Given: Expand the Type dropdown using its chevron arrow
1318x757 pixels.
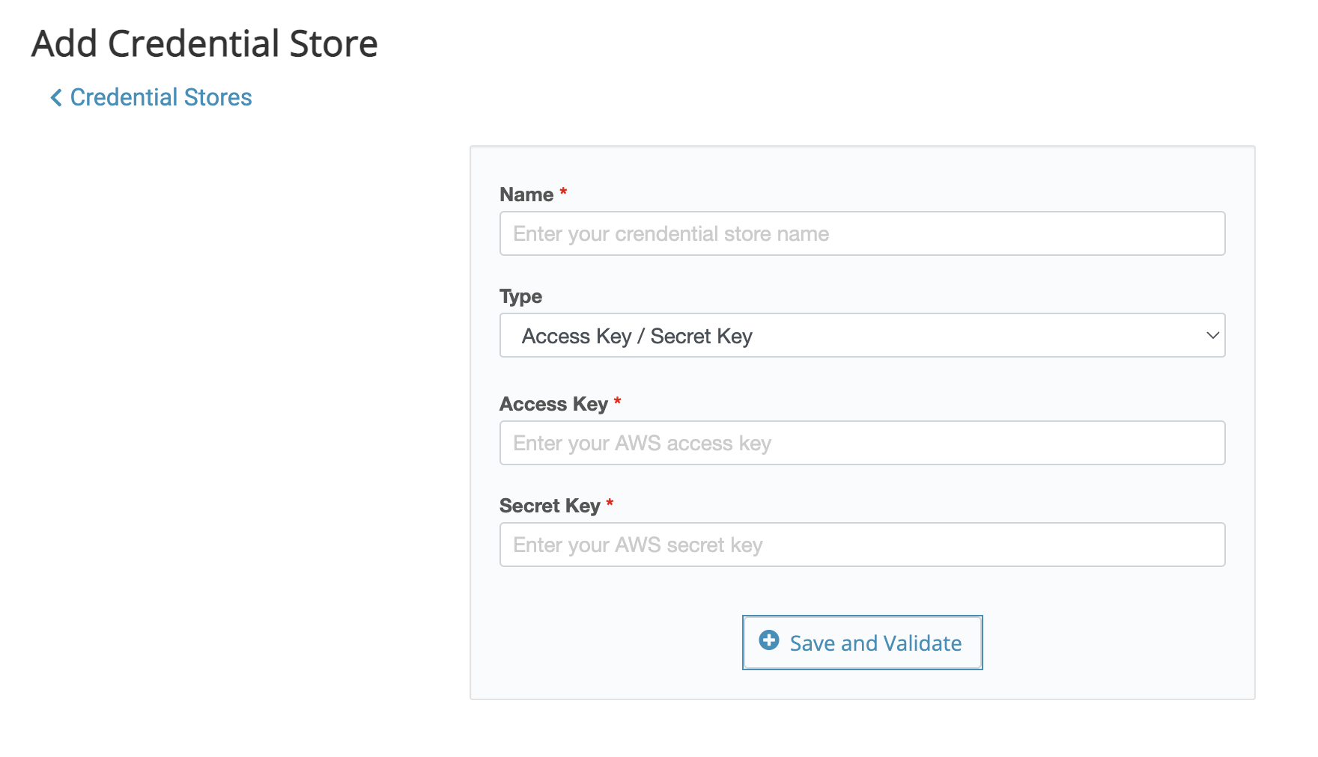Looking at the screenshot, I should (1212, 336).
